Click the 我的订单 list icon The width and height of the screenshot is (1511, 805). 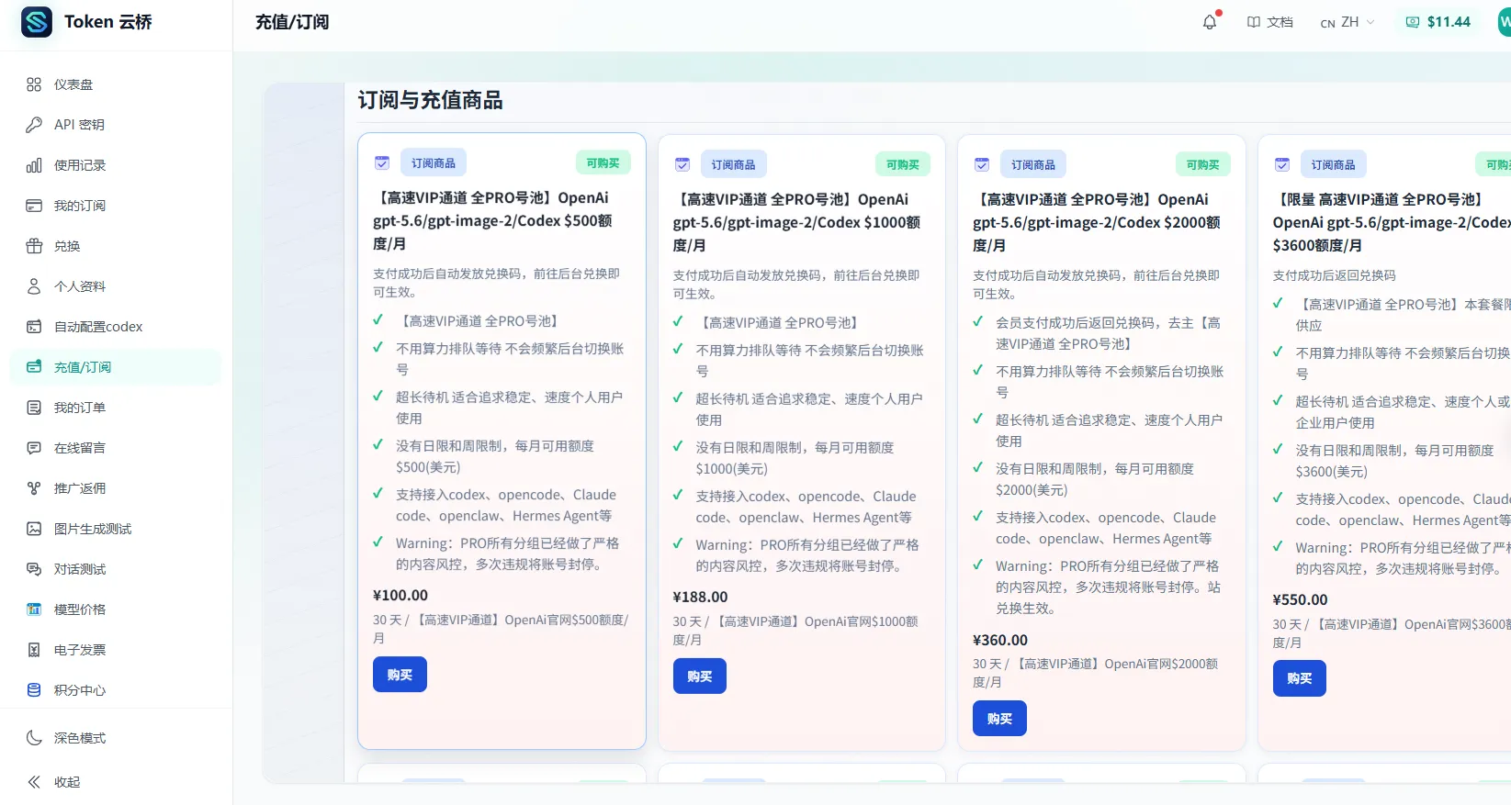(x=34, y=408)
